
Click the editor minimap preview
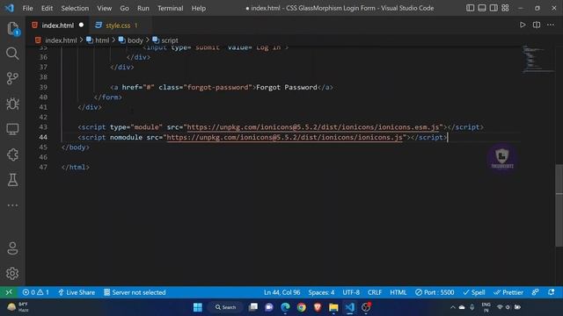(x=537, y=59)
